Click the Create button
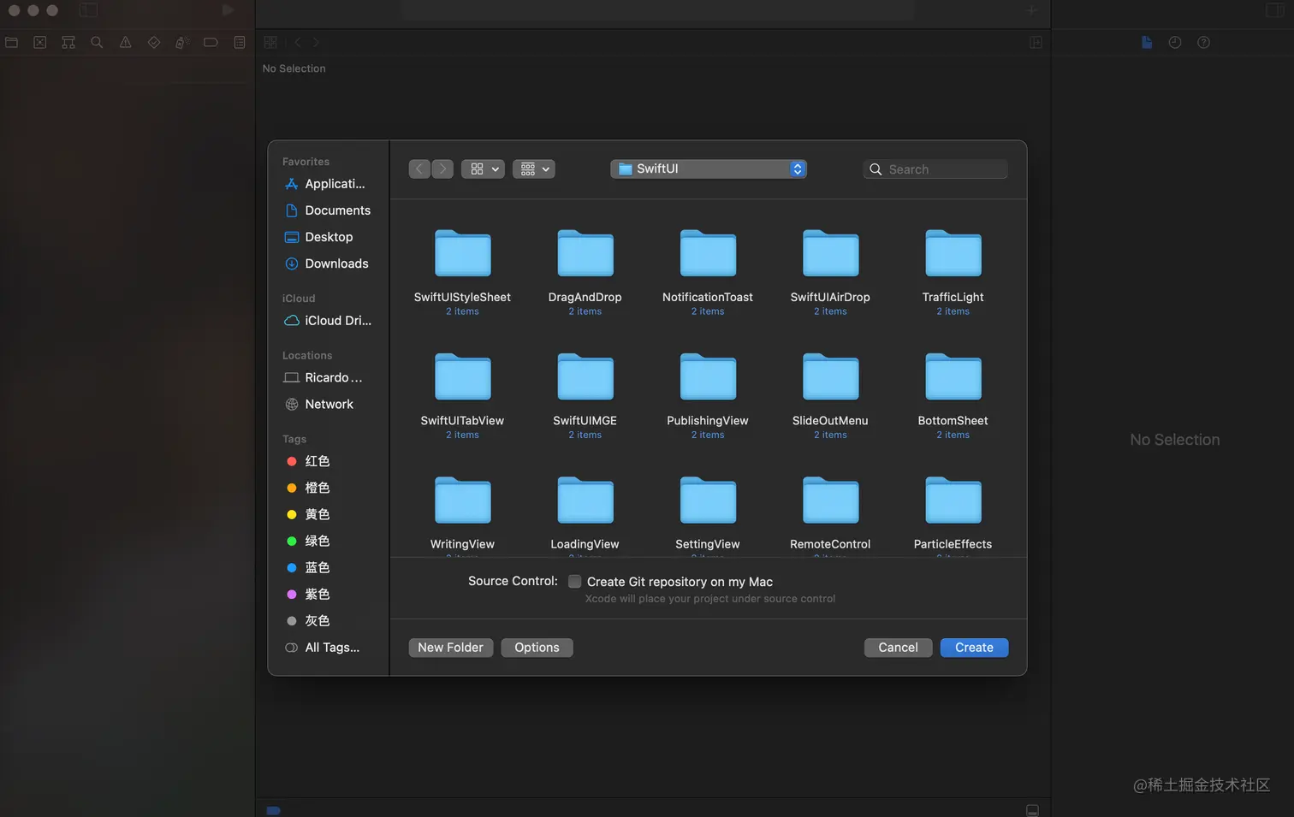This screenshot has width=1294, height=817. (x=974, y=648)
